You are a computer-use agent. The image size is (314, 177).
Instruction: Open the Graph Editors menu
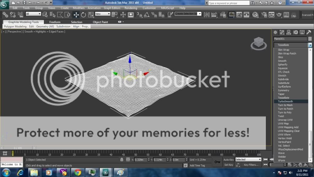[x=112, y=8]
